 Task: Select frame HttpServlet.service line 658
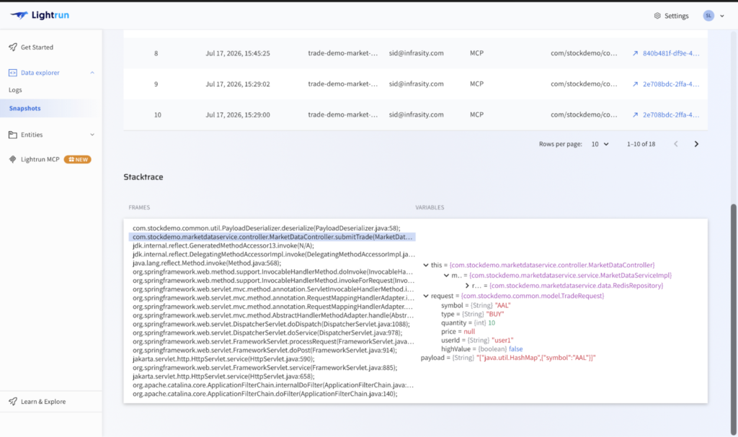pyautogui.click(x=223, y=377)
